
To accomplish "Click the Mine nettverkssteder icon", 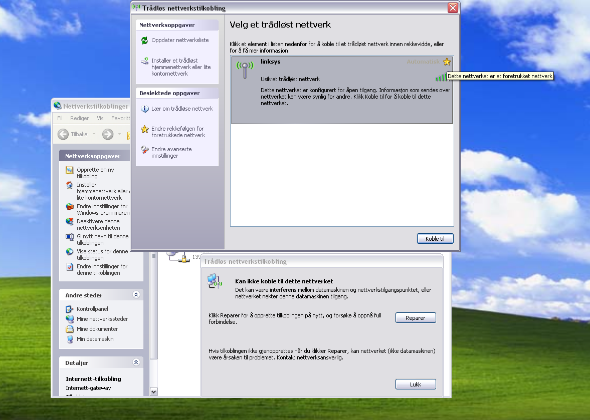I will [x=70, y=319].
